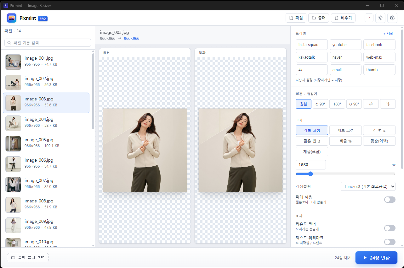This screenshot has width=404, height=268.
Task: Apply the kakaotalk preset
Action: pyautogui.click(x=312, y=57)
